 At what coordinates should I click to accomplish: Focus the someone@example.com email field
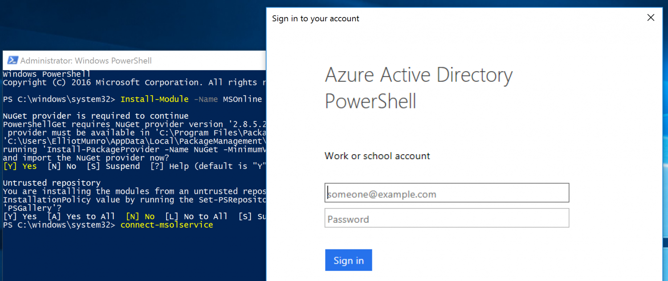point(447,193)
